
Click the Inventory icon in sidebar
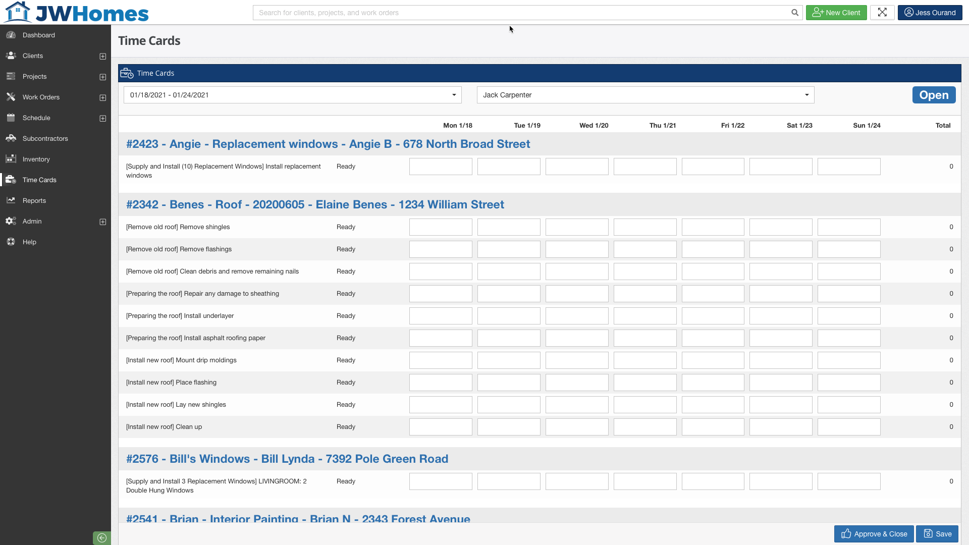pyautogui.click(x=11, y=159)
